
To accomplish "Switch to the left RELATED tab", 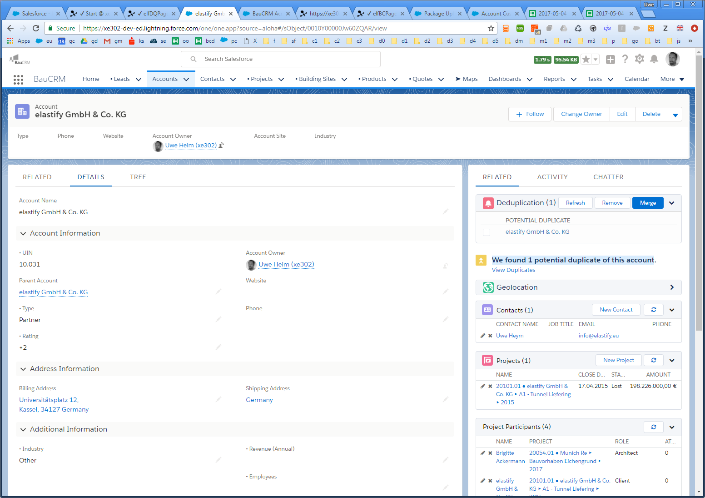I will pos(37,177).
